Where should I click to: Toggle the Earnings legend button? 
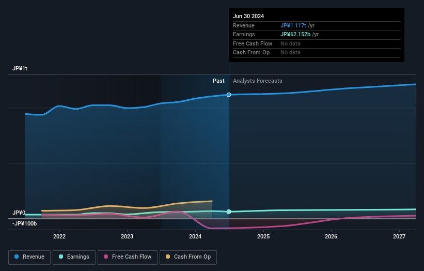point(74,257)
